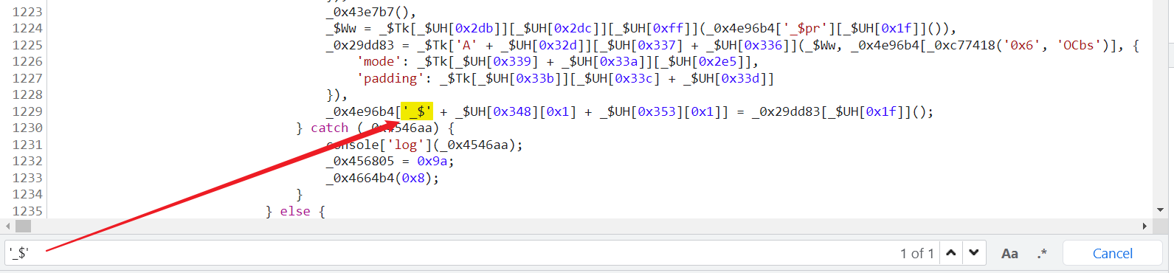
Task: Go to next search match
Action: (974, 253)
